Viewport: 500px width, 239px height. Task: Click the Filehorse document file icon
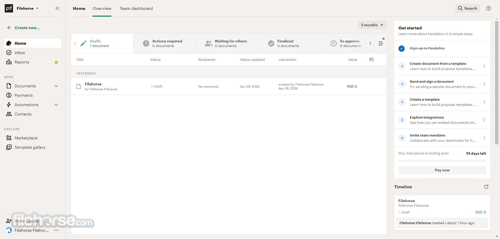79,86
